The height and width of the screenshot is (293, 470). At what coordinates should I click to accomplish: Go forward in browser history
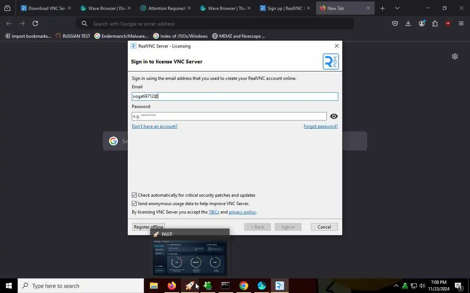point(22,23)
